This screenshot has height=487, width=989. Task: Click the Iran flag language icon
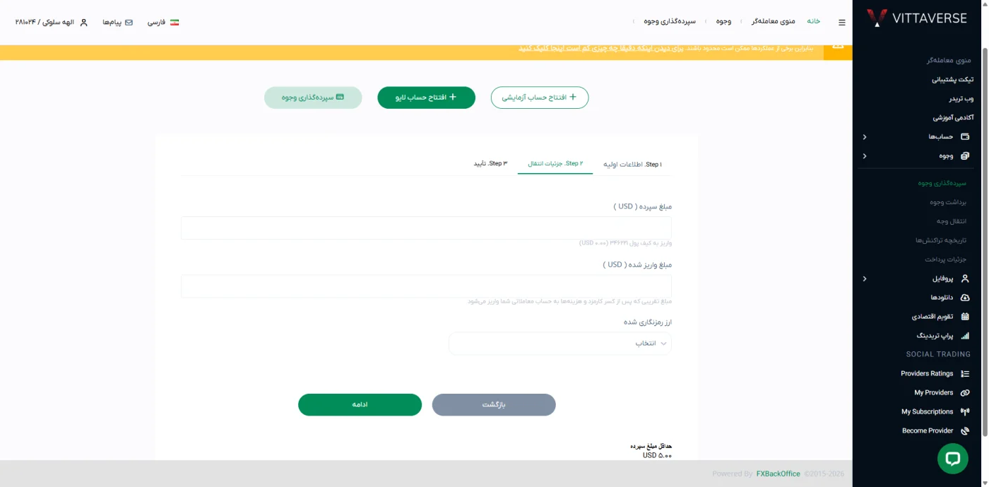[174, 23]
